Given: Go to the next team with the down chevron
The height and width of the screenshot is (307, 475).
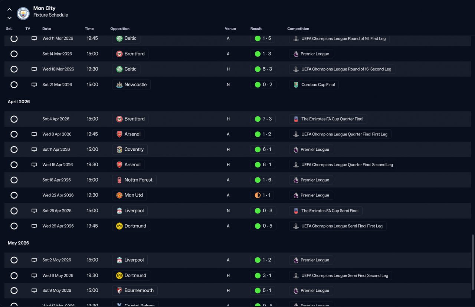Looking at the screenshot, I should point(10,18).
